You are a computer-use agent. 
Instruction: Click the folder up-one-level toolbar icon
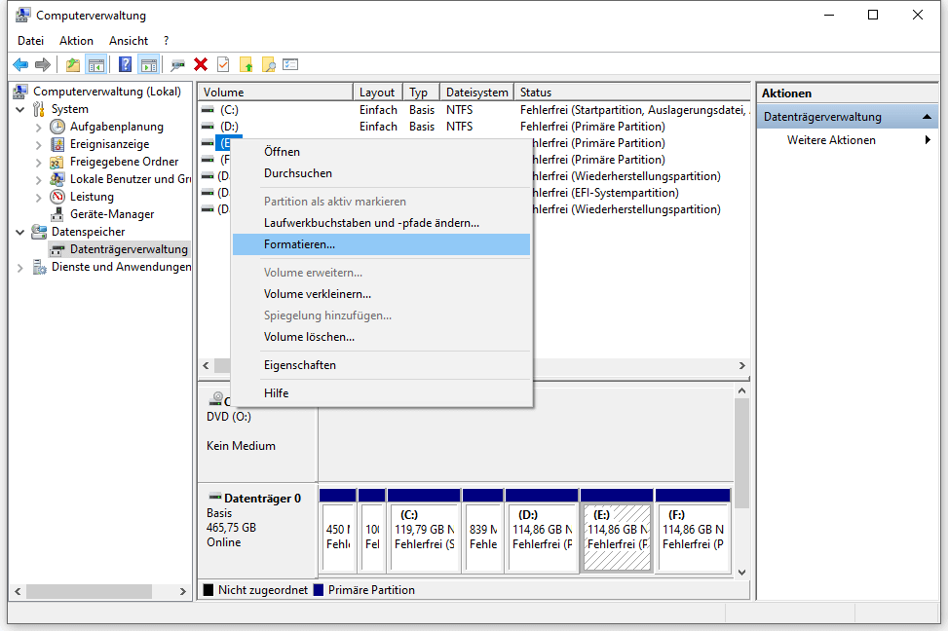(x=73, y=64)
